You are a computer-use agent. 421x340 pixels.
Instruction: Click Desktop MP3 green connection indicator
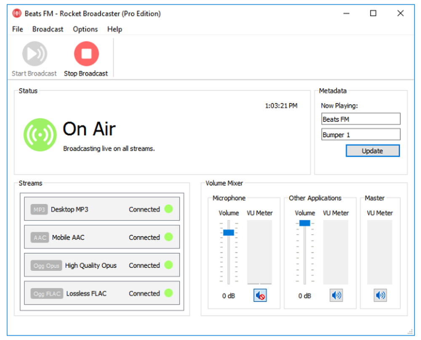[x=169, y=209]
